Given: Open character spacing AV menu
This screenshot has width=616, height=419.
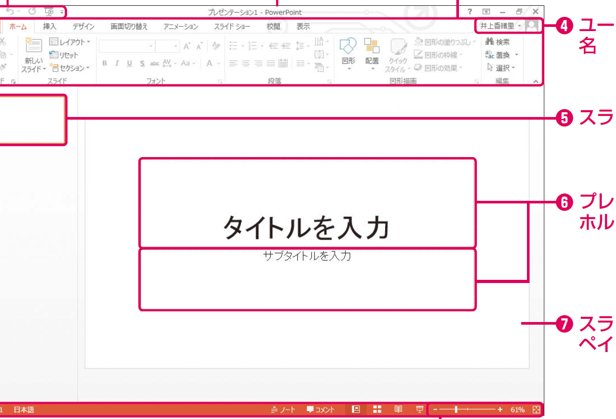Looking at the screenshot, I should (169, 63).
